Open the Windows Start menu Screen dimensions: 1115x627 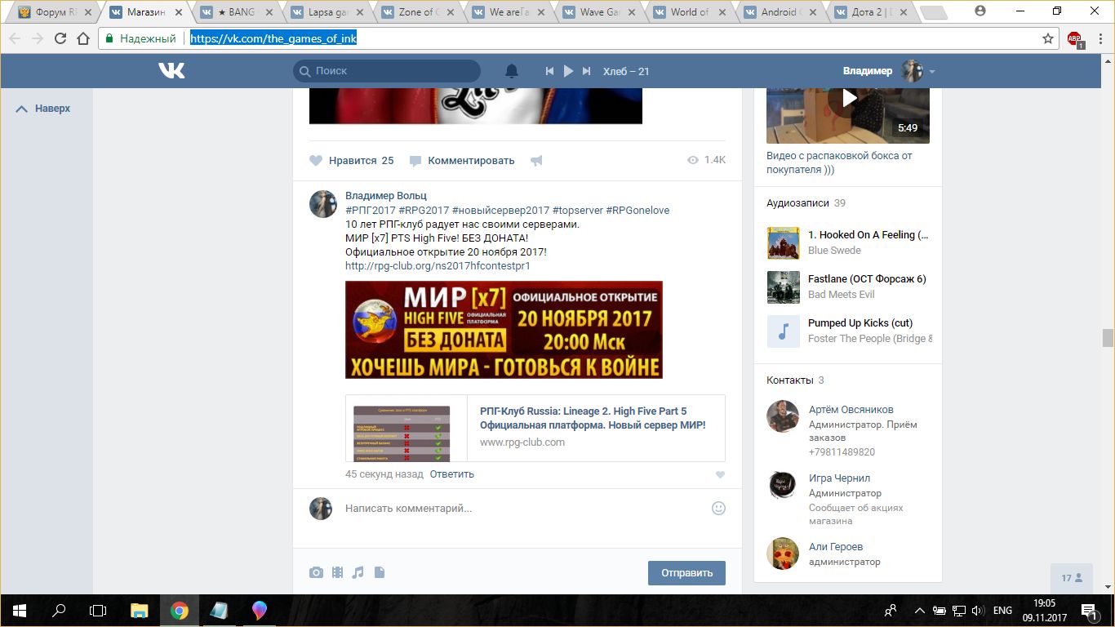pyautogui.click(x=18, y=610)
